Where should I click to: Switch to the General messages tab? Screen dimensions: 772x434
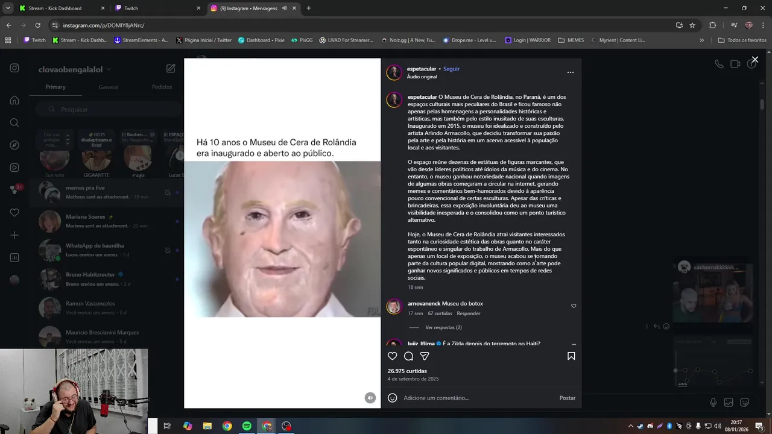(109, 87)
